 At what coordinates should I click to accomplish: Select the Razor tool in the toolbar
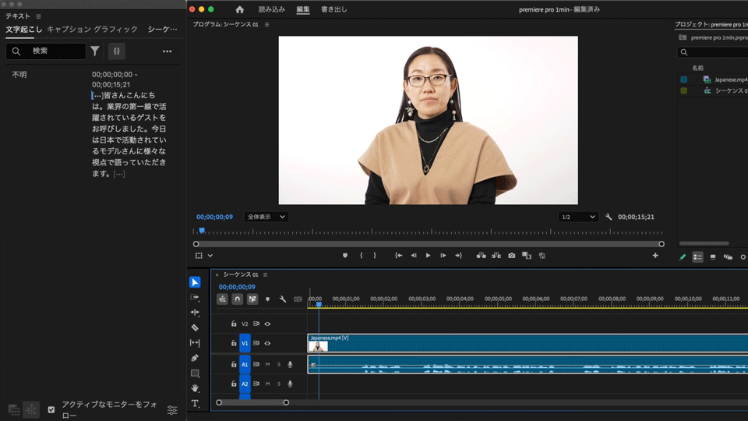coord(195,328)
